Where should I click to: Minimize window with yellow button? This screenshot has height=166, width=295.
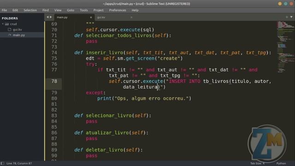[x=280, y=4]
